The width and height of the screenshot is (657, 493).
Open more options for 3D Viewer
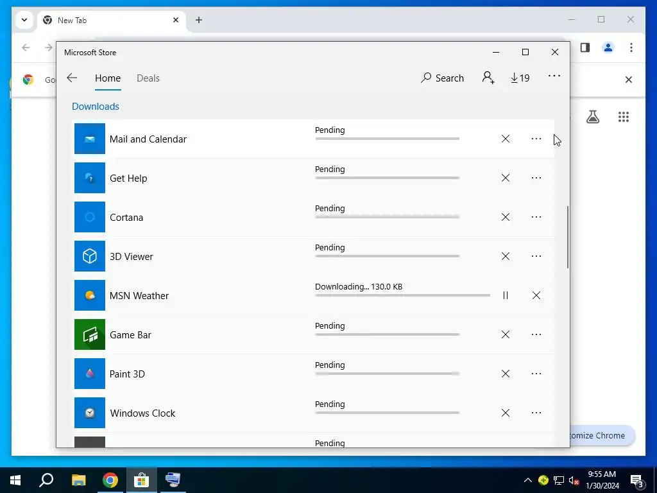click(x=536, y=256)
